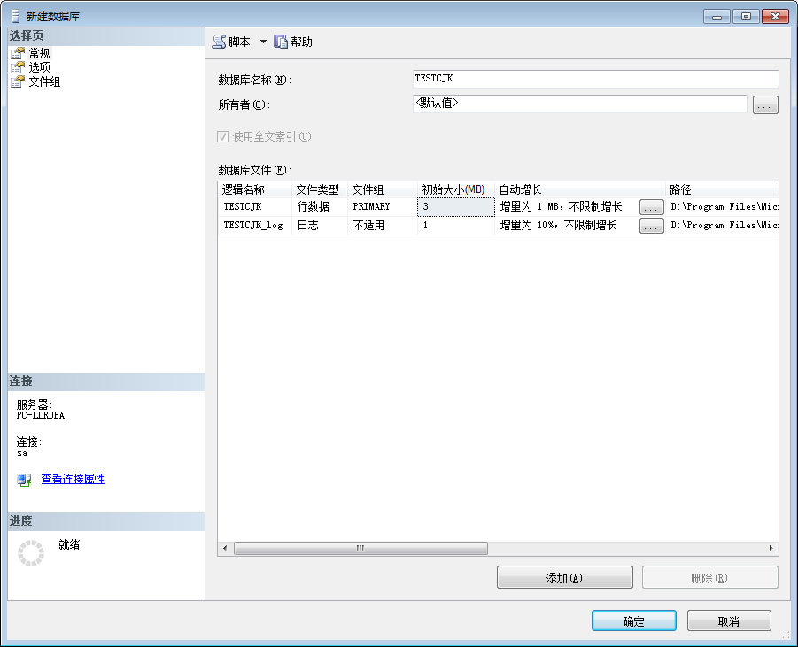Image resolution: width=798 pixels, height=647 pixels.
Task: Click the owner browse (...) button
Action: (765, 105)
